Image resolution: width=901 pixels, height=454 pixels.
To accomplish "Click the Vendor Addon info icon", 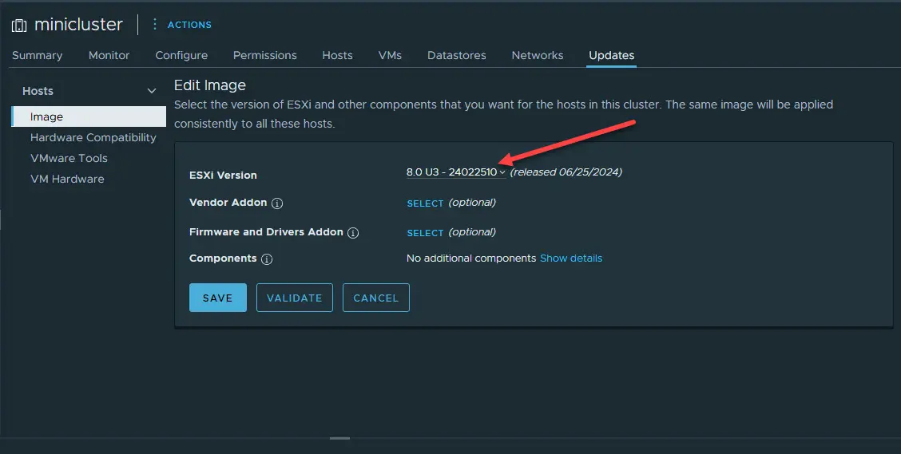I will pyautogui.click(x=277, y=203).
